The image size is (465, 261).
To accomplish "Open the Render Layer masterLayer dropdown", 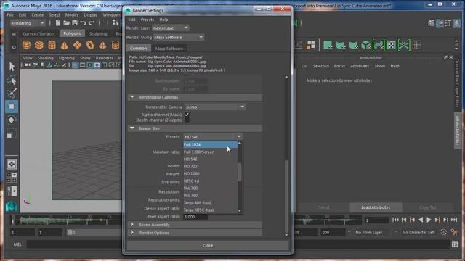I will [x=171, y=28].
